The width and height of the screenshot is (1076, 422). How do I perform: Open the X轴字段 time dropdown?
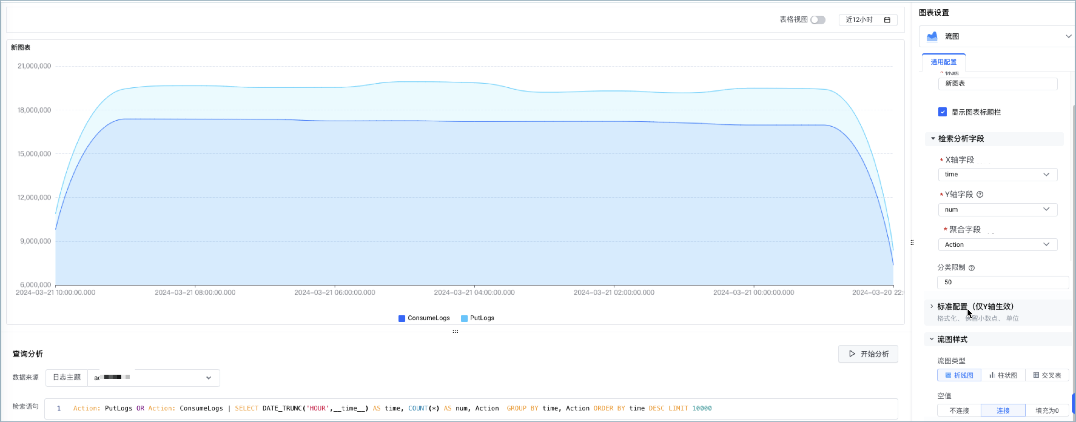tap(997, 175)
